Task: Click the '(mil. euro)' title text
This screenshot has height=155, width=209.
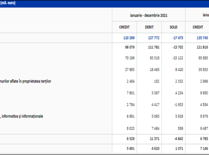Action: [8, 3]
